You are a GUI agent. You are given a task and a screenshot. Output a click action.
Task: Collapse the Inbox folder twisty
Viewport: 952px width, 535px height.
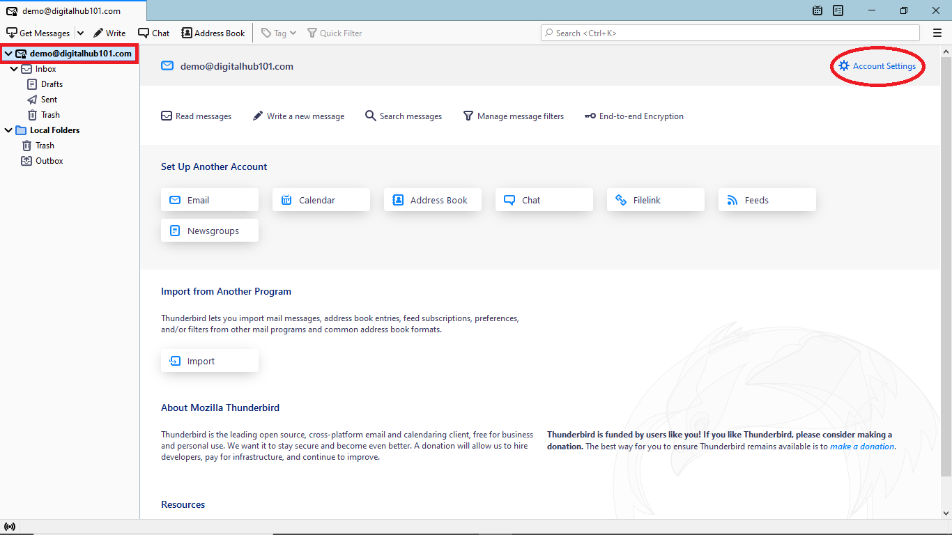14,69
